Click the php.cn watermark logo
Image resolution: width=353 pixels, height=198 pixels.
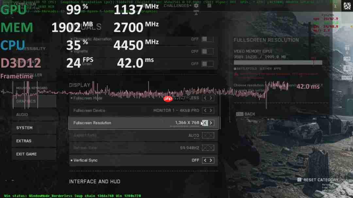(x=169, y=99)
